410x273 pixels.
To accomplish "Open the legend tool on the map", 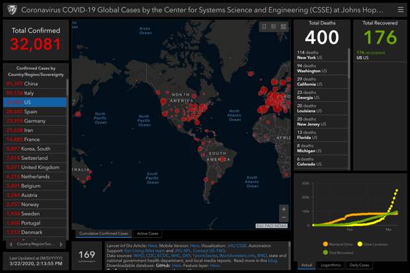I will [x=274, y=26].
